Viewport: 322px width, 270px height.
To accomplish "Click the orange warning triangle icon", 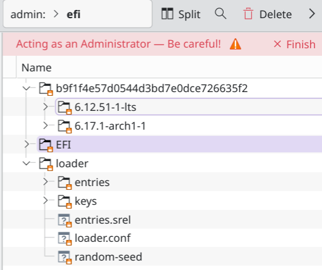I will coord(236,44).
